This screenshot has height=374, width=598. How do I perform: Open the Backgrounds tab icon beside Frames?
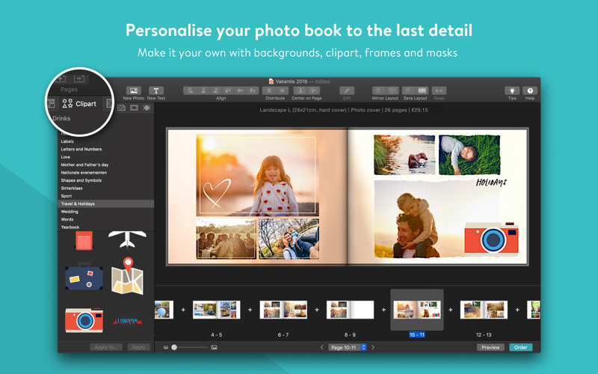(122, 108)
